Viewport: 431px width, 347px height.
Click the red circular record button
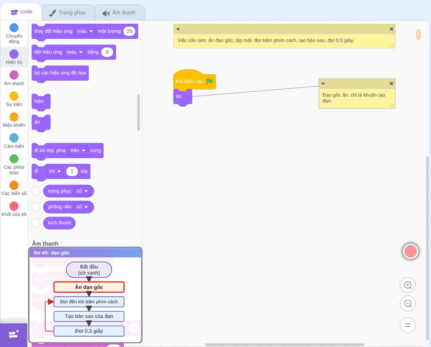(410, 251)
